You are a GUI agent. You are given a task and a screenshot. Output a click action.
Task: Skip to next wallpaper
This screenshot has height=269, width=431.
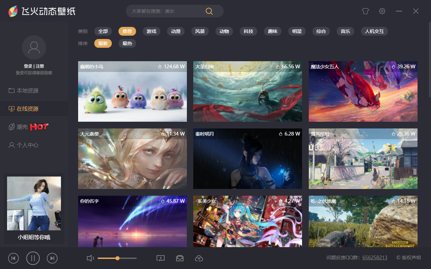point(52,258)
